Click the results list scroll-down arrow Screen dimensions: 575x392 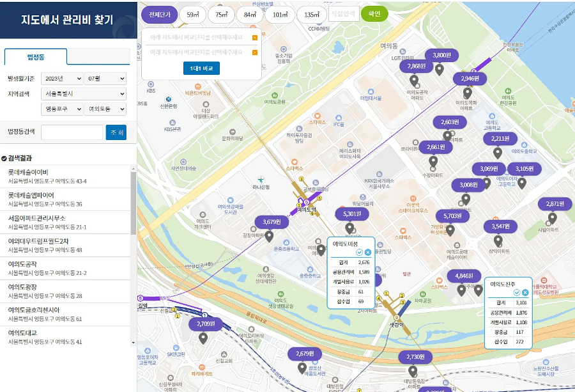(134, 343)
